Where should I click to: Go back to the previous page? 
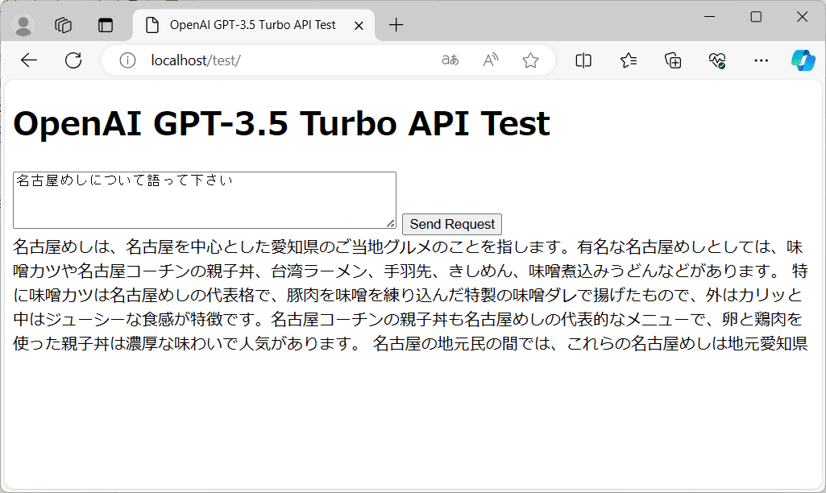click(29, 60)
